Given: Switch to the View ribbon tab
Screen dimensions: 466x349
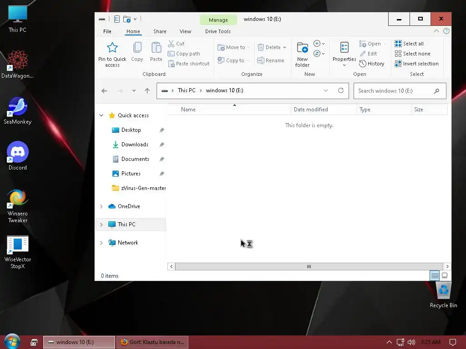Looking at the screenshot, I should click(185, 31).
